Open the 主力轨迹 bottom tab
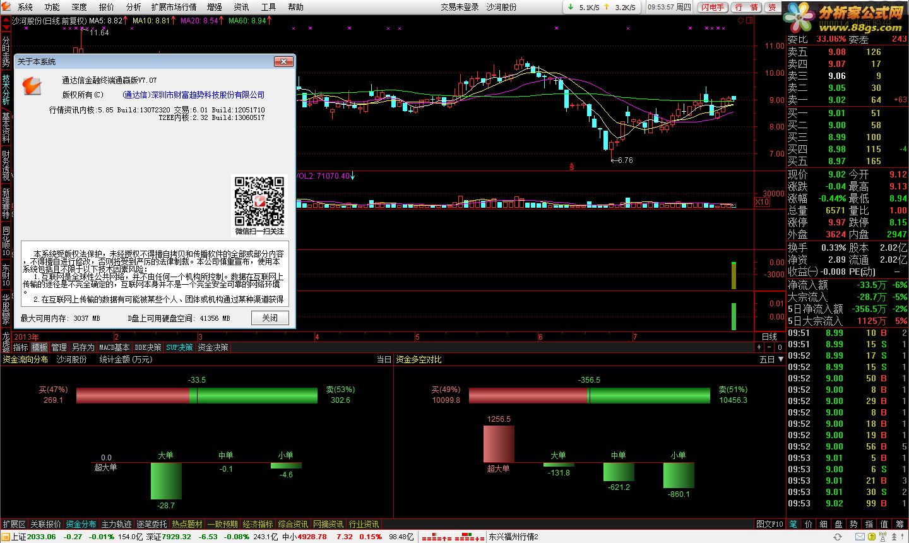This screenshot has width=909, height=543. pyautogui.click(x=116, y=524)
